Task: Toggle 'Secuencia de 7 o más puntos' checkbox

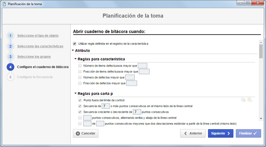Action: click(80, 106)
